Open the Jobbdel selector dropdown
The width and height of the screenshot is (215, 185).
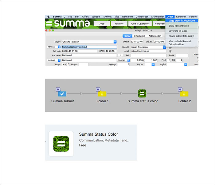click(x=59, y=60)
